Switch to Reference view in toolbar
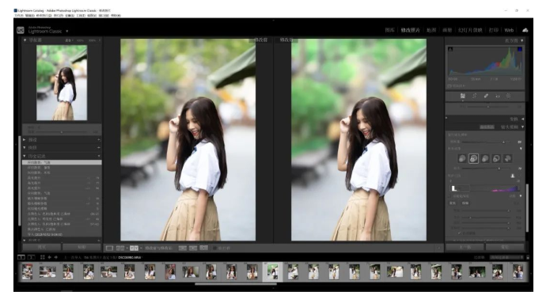The height and width of the screenshot is (299, 550). coord(120,248)
